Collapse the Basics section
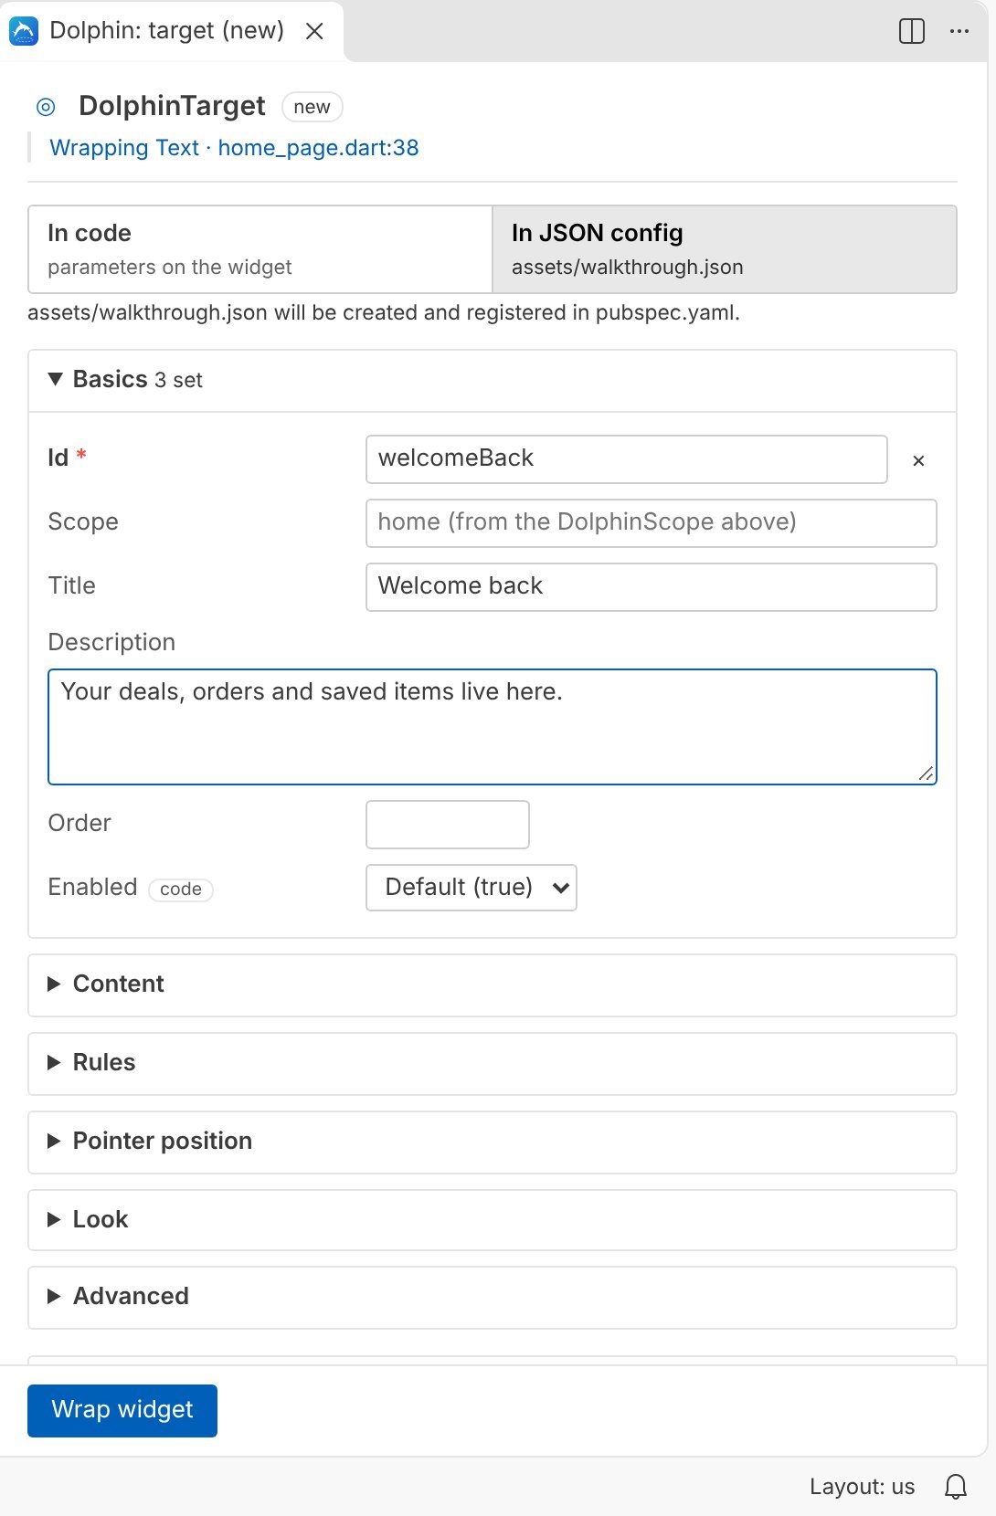The image size is (996, 1516). point(493,380)
